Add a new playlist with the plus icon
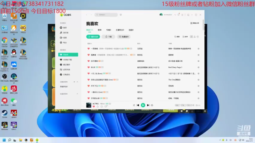 [x=74, y=82]
